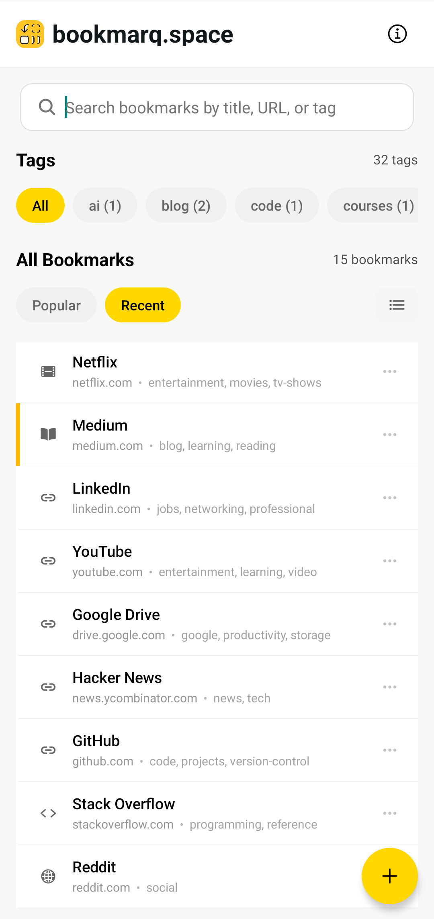The width and height of the screenshot is (434, 919).
Task: Click the bookmarq.space title text
Action: point(143,35)
